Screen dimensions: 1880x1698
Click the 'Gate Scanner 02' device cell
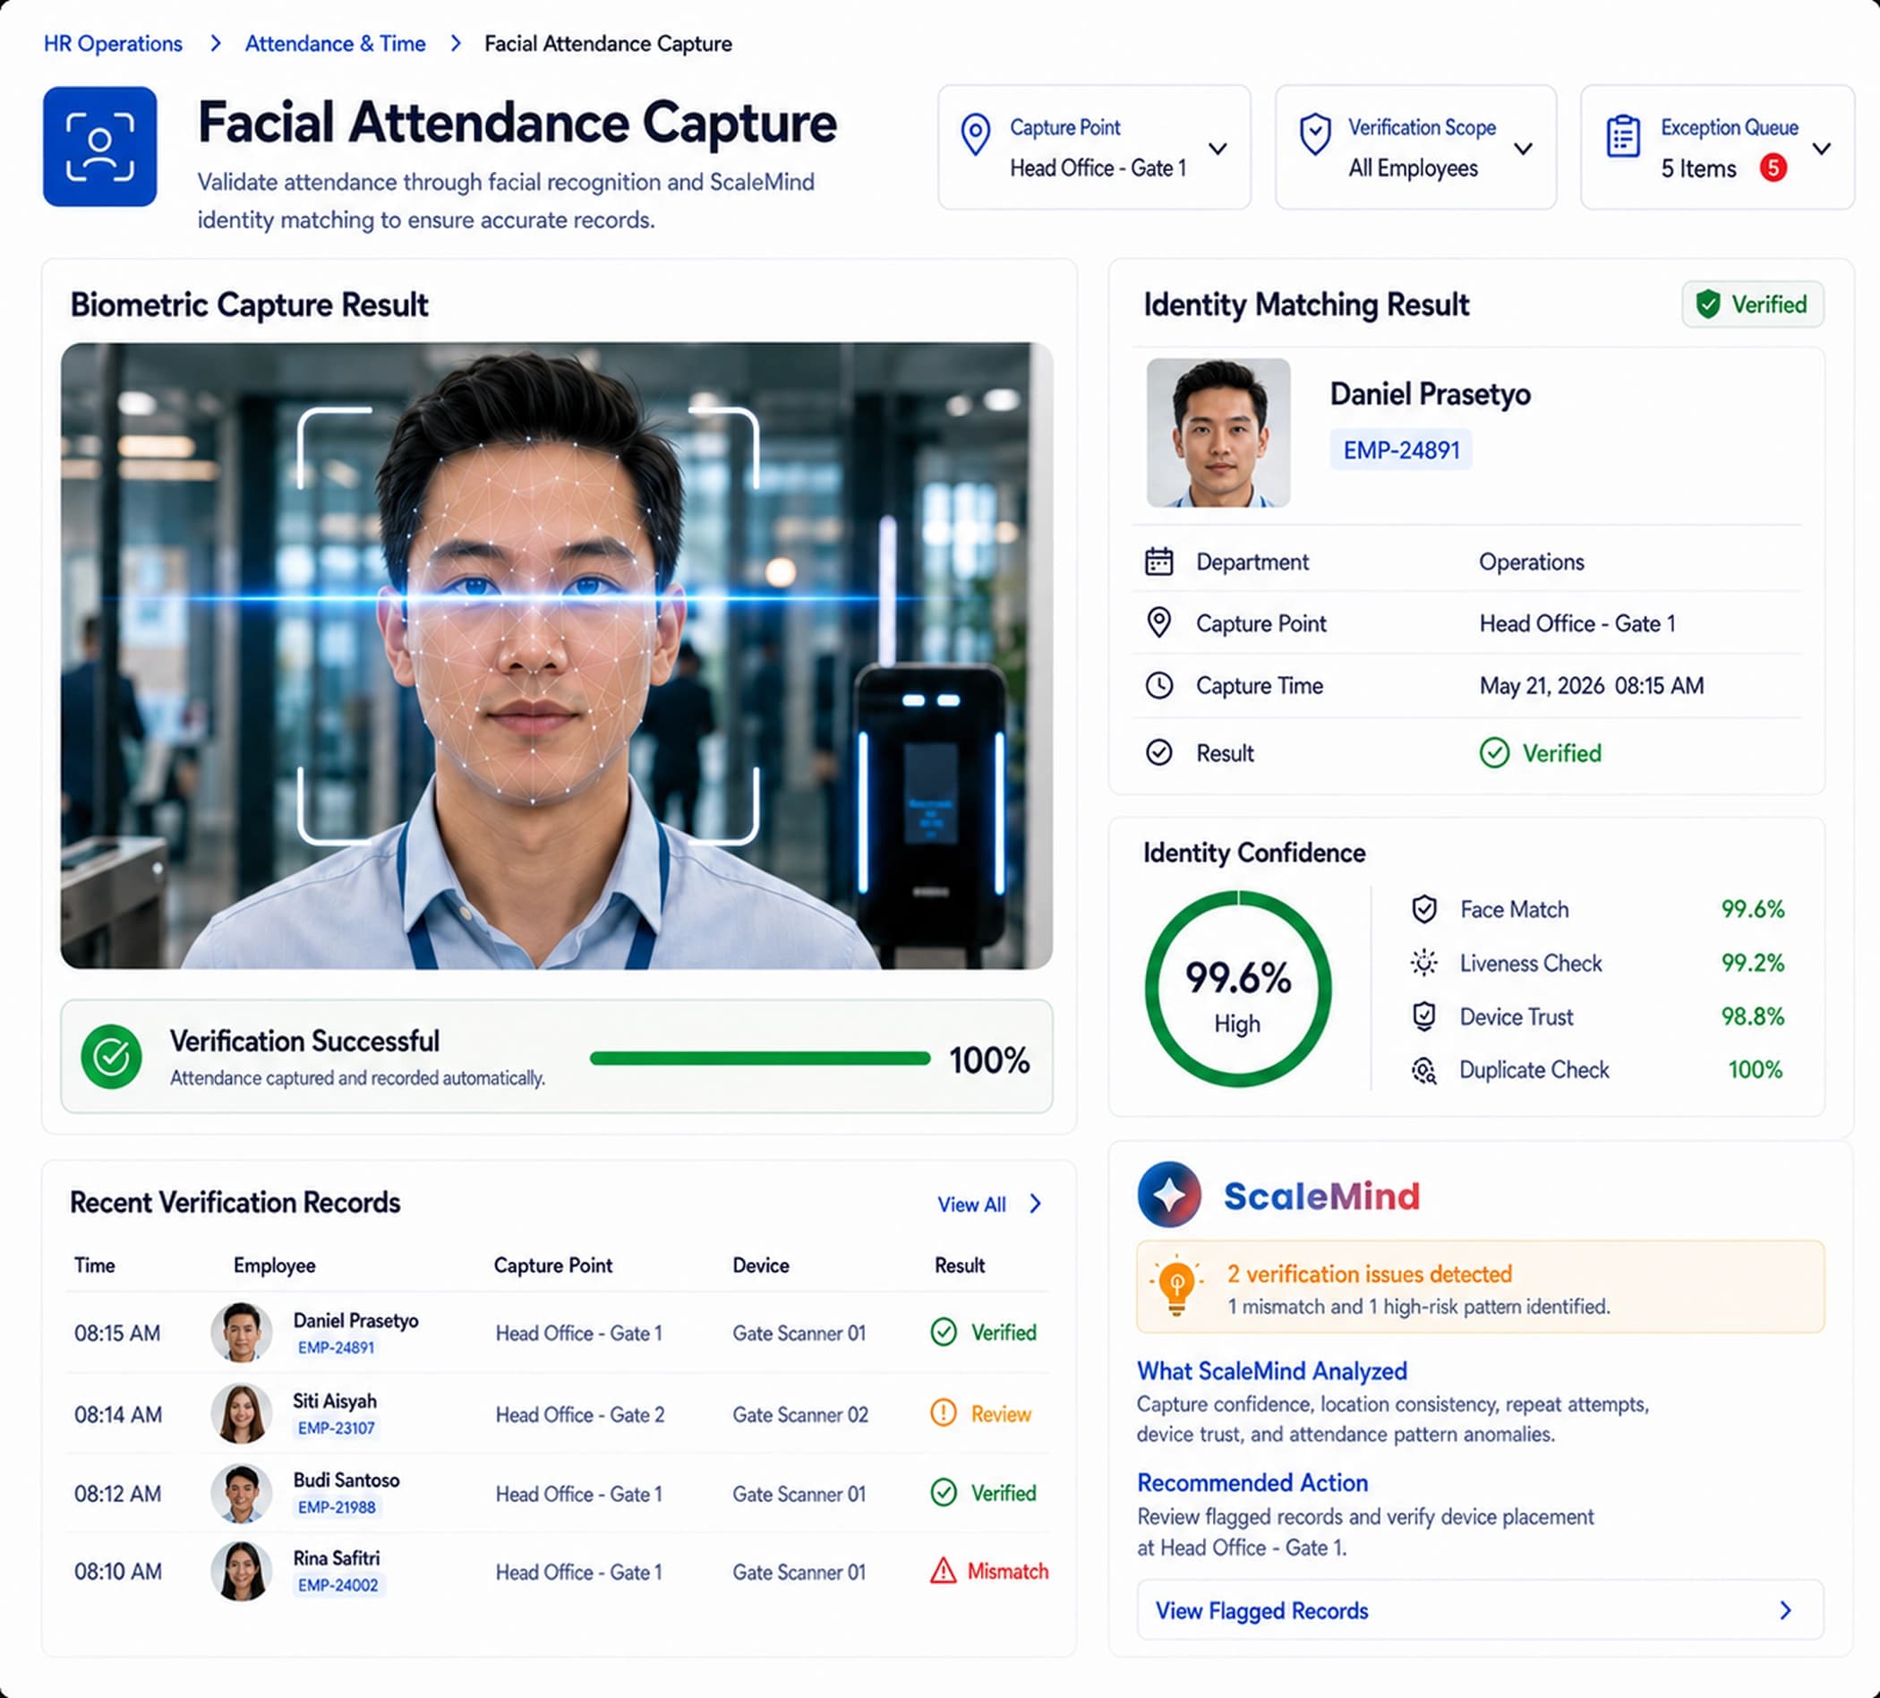pyautogui.click(x=800, y=1414)
